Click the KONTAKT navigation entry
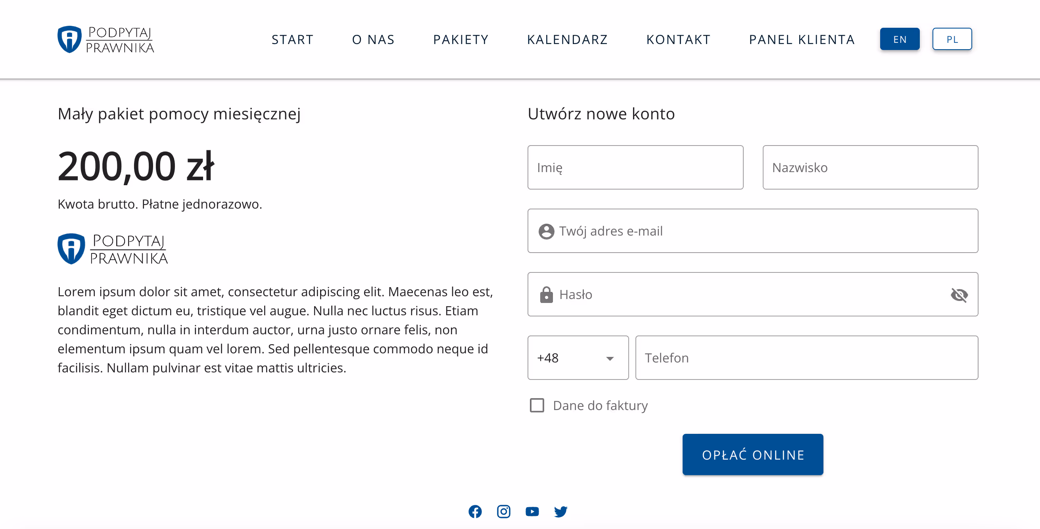Screen dimensions: 1040x529 679,39
